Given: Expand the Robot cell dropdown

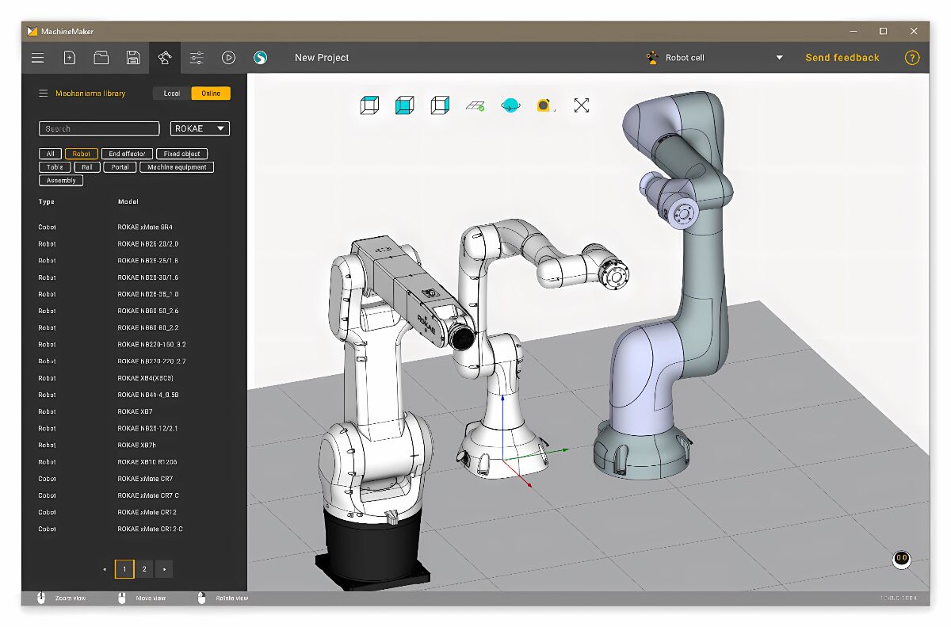Looking at the screenshot, I should pos(779,57).
